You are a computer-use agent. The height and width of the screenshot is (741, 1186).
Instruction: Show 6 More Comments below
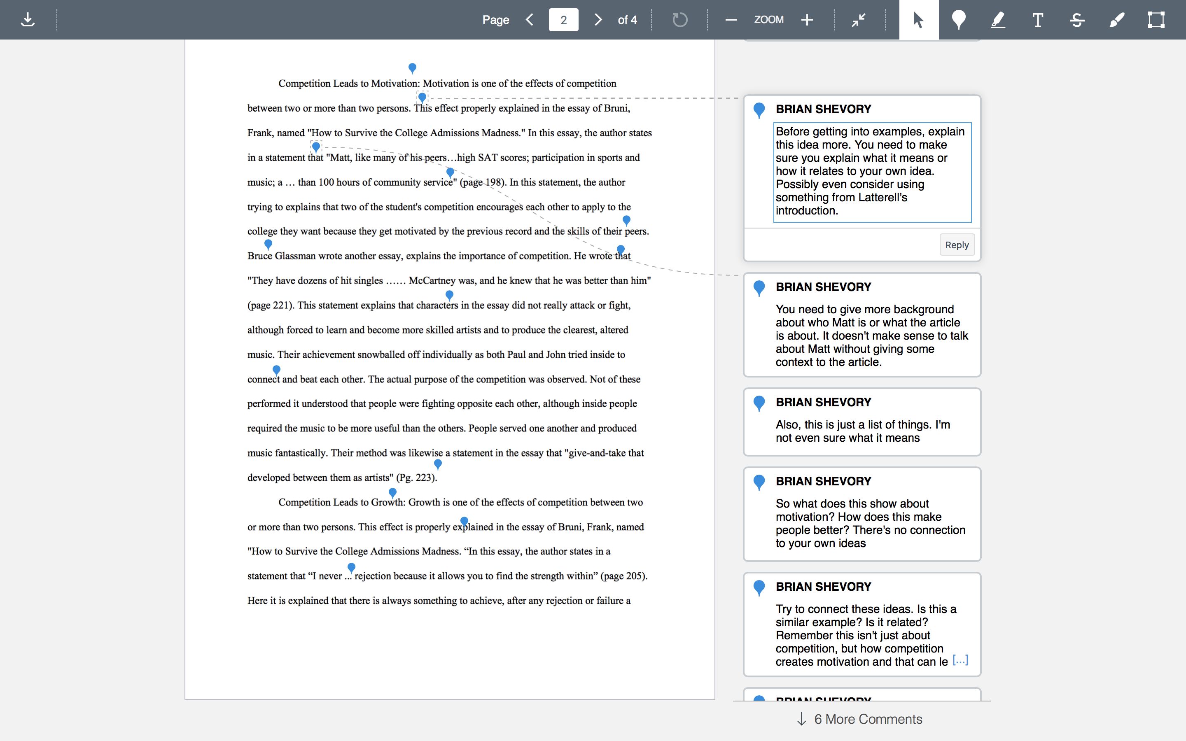(x=861, y=719)
